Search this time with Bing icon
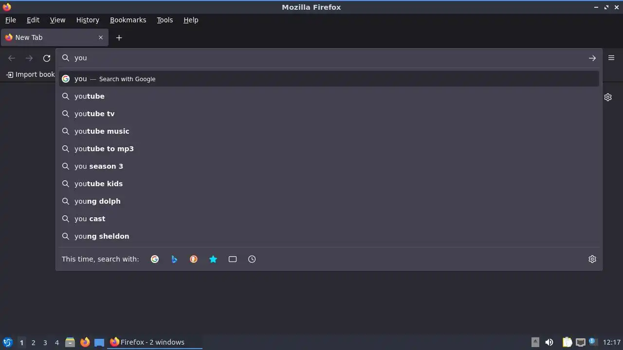 tap(174, 259)
